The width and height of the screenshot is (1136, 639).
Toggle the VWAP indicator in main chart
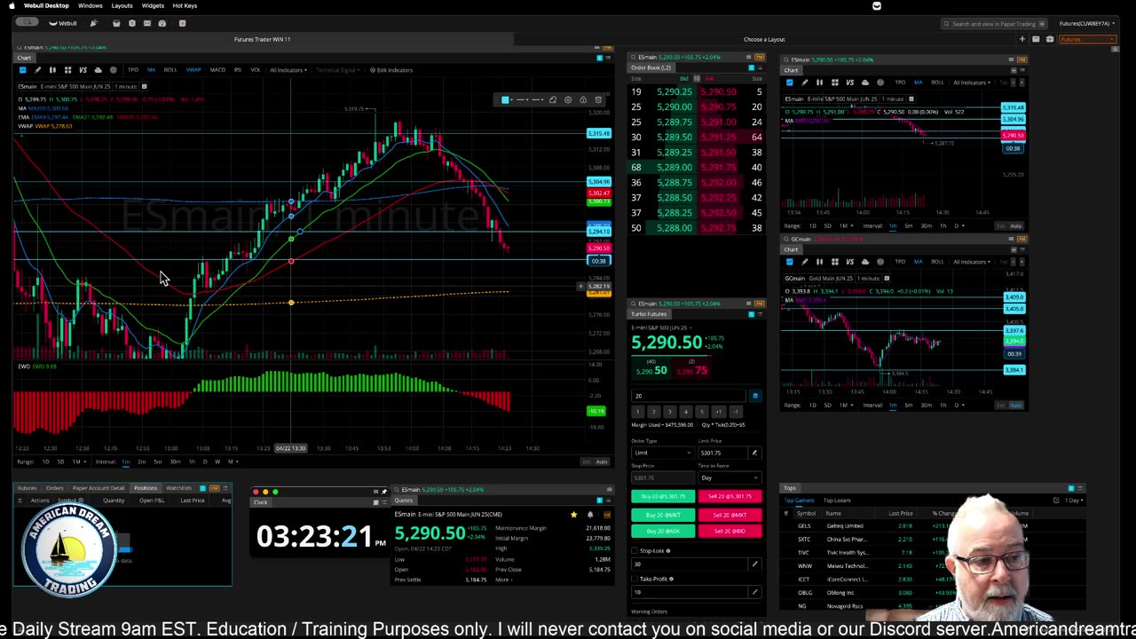[193, 70]
